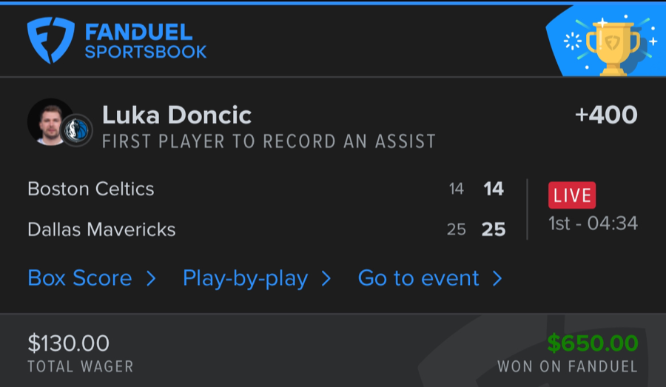Click the FanDuel Sportsbook wordmark text
The width and height of the screenshot is (666, 387).
click(145, 41)
